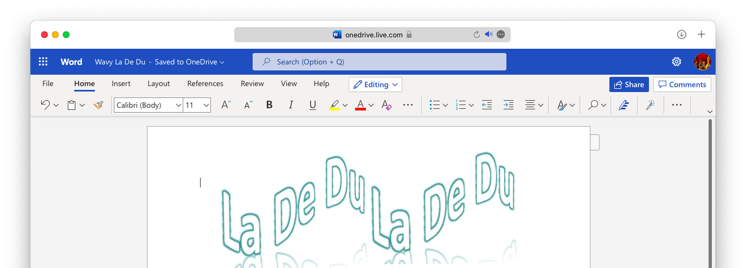The width and height of the screenshot is (746, 268).
Task: Expand Styles dropdown arrow
Action: point(573,106)
